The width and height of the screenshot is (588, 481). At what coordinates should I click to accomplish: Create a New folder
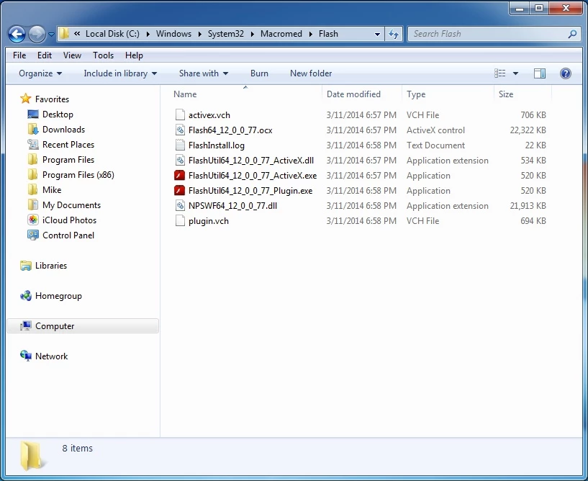(x=311, y=73)
